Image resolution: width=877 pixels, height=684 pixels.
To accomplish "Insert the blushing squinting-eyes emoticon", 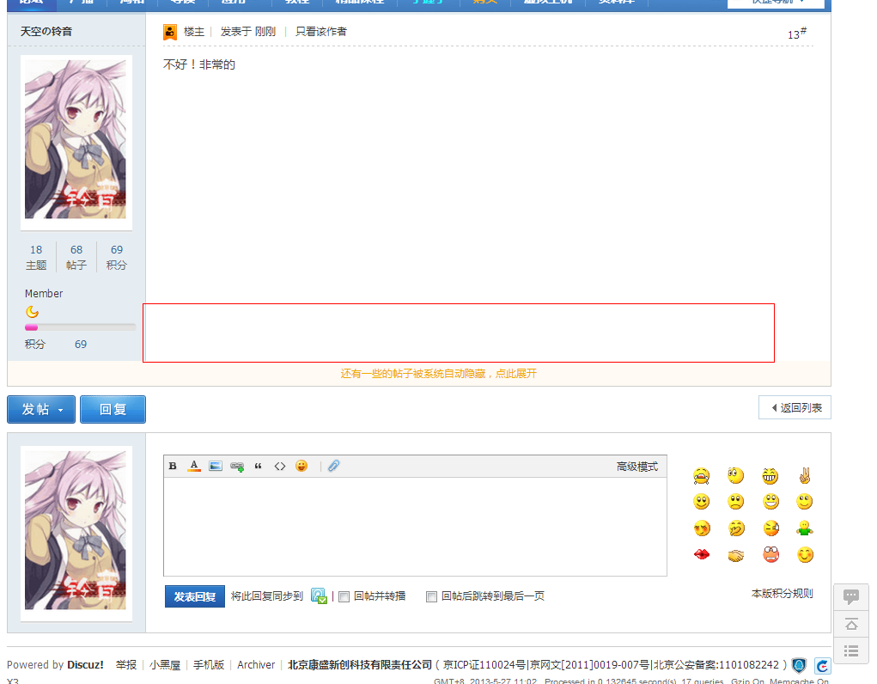I will click(x=702, y=528).
